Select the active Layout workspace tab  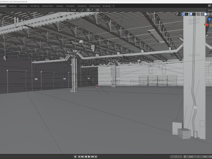[3, 6]
